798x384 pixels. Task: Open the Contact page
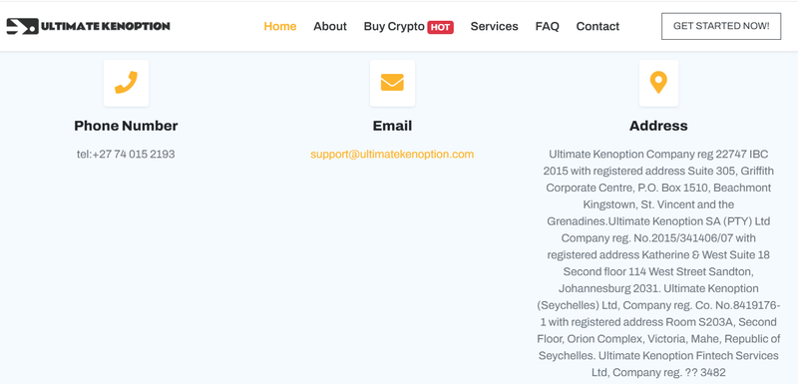click(x=598, y=27)
